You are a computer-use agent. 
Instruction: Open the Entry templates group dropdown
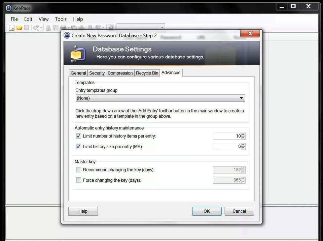coord(241,98)
